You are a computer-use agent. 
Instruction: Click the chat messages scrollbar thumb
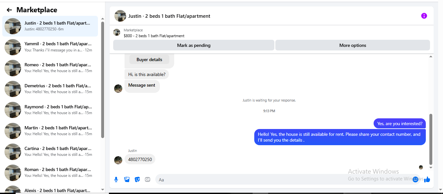[x=431, y=139]
